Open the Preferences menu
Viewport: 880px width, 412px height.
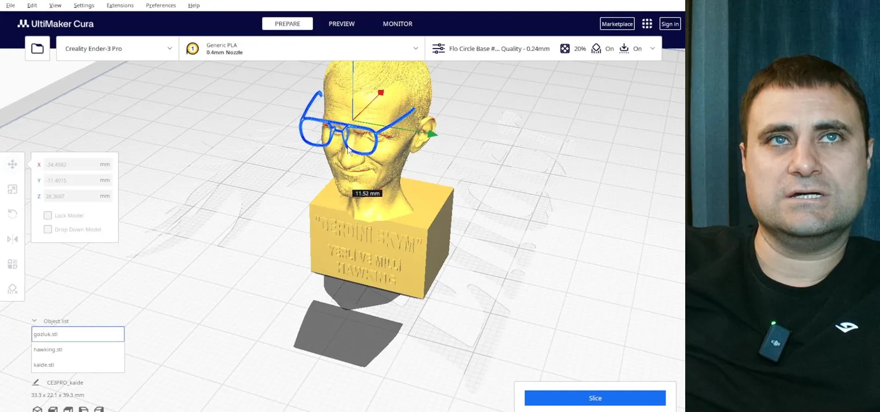pos(161,5)
